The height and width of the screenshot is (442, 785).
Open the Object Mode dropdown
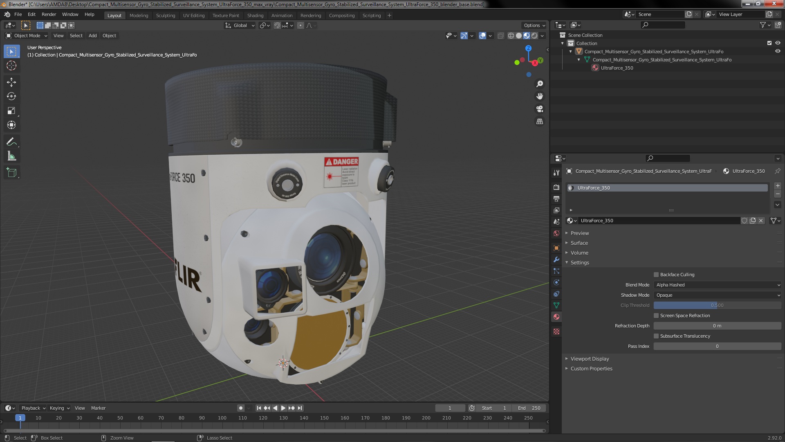[27, 36]
